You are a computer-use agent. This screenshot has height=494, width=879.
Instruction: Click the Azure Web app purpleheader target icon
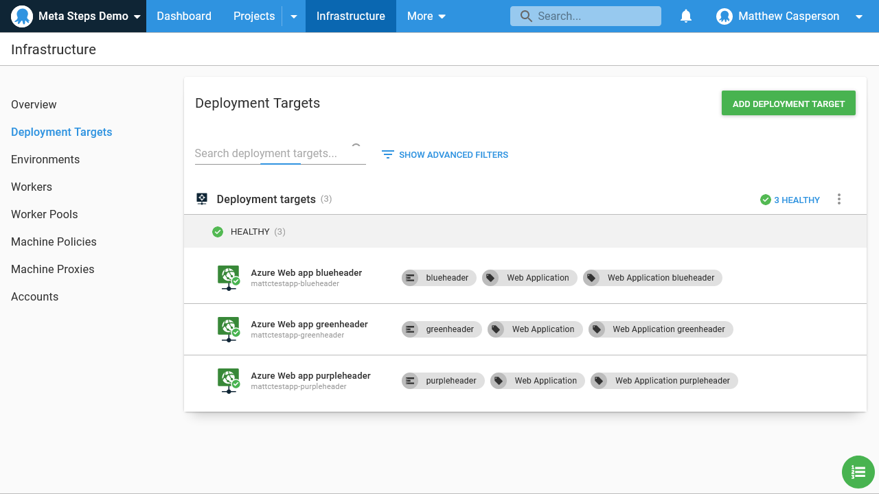[x=228, y=380]
